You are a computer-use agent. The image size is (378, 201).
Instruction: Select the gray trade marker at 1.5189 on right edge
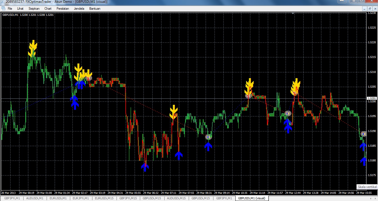[364, 134]
